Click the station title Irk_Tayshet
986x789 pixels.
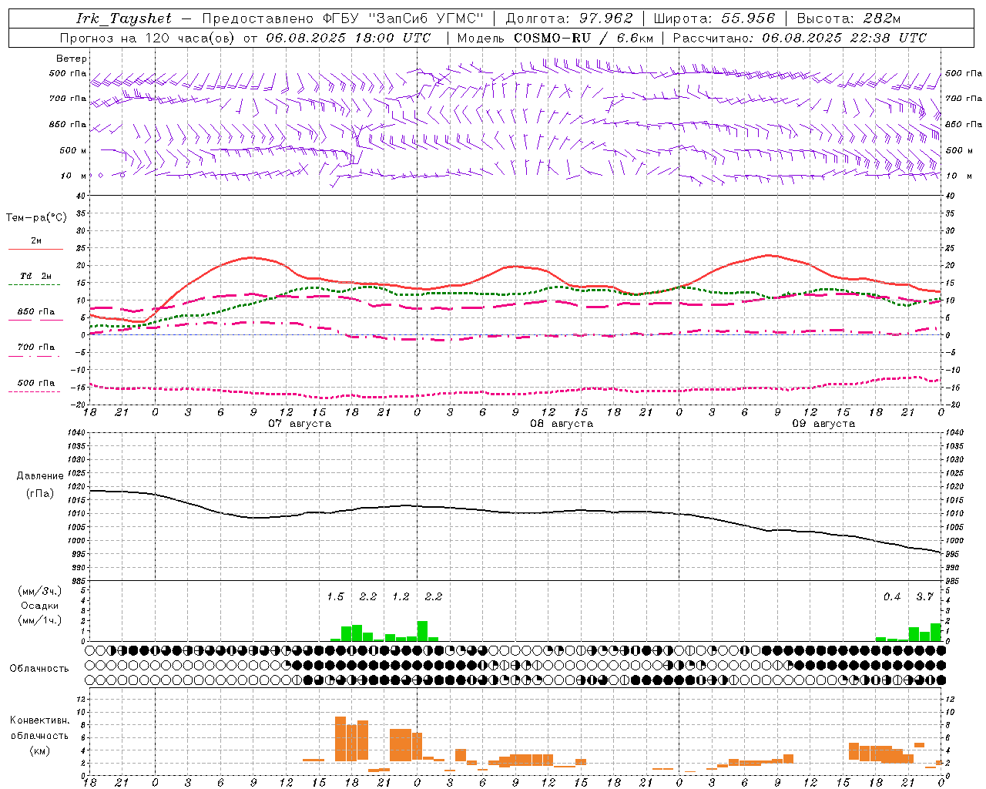pos(124,18)
